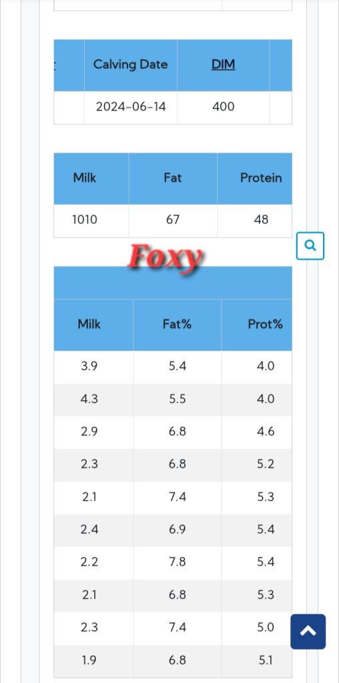
Task: Click the Fat% column header
Action: 178,325
